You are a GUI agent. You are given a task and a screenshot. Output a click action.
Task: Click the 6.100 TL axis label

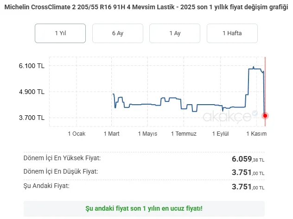click(x=32, y=66)
